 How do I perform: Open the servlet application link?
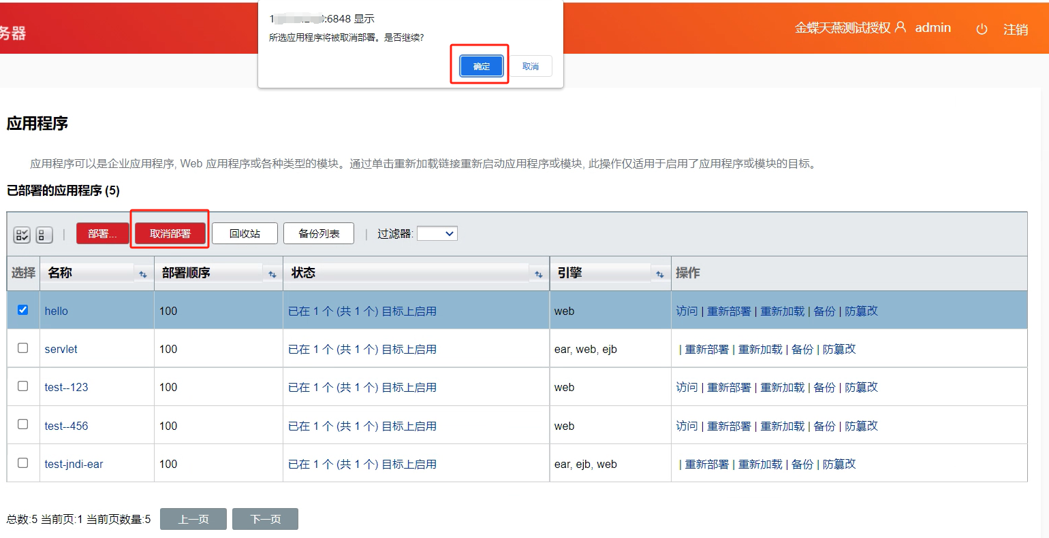click(x=61, y=349)
